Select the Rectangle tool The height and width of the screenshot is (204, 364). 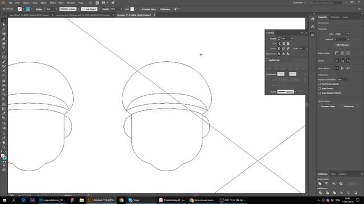[x=4, y=57]
